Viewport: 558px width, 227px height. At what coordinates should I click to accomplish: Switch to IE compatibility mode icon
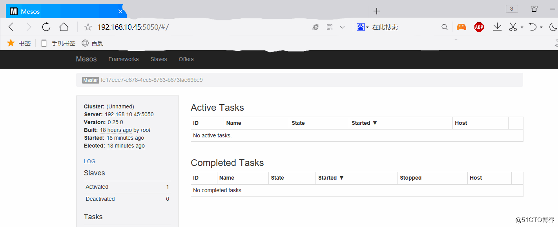(x=315, y=27)
